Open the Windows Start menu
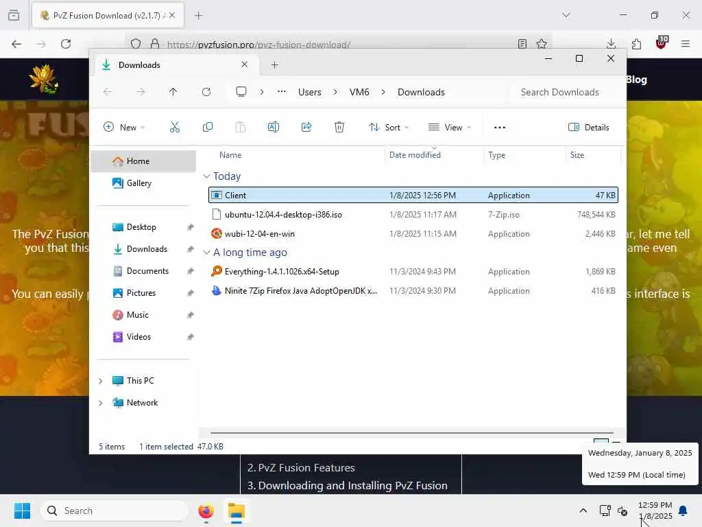Viewport: 702px width, 527px height. pyautogui.click(x=22, y=511)
